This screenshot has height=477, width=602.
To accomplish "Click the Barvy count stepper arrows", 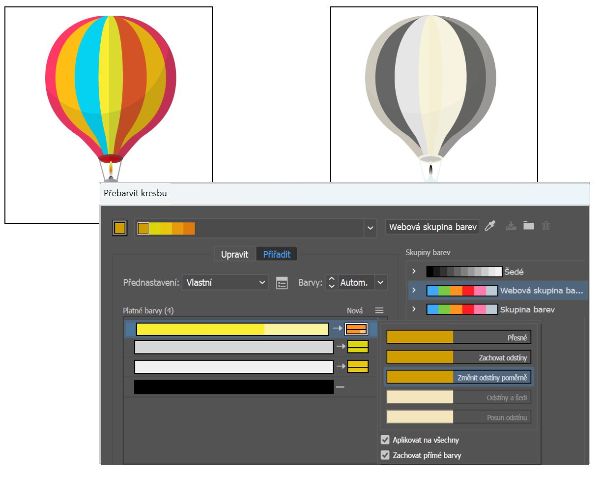I will click(332, 283).
